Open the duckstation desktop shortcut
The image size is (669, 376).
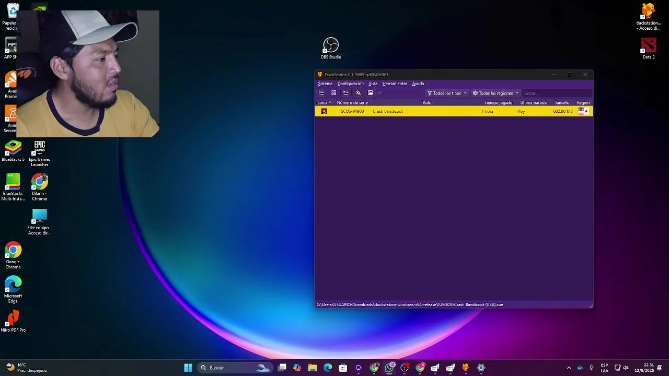(x=649, y=17)
